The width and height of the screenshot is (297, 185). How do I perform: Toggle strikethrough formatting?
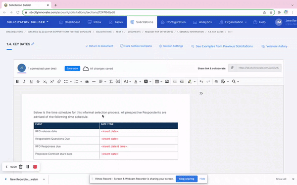pyautogui.click(x=38, y=81)
